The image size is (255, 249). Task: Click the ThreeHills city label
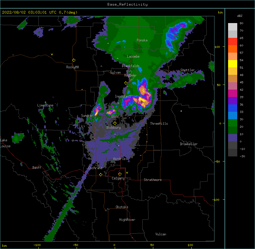pyautogui.click(x=159, y=124)
